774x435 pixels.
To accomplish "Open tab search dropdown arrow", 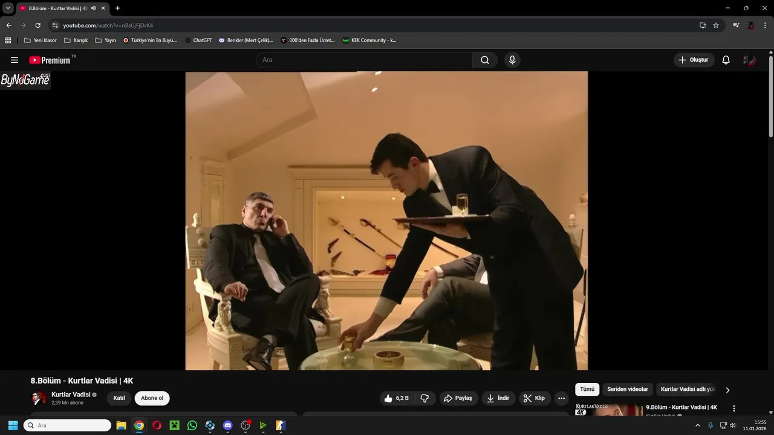I will [8, 8].
